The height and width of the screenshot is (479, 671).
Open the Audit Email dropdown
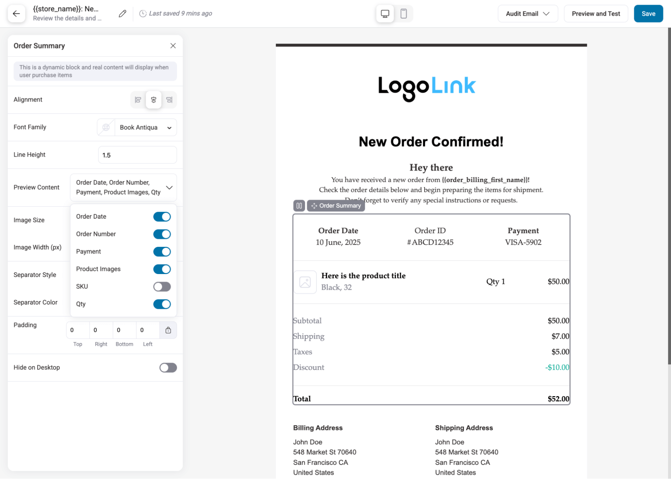point(527,14)
